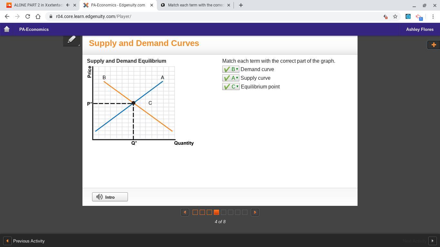Image resolution: width=440 pixels, height=247 pixels.
Task: Open the Equilibrium point dropdown
Action: pos(231,87)
